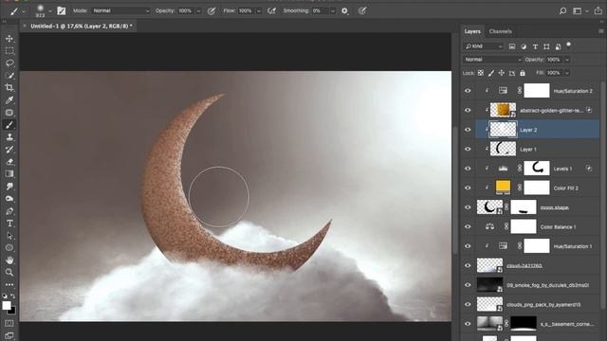
Task: Open the layer Kind filter dropdown
Action: [x=483, y=46]
